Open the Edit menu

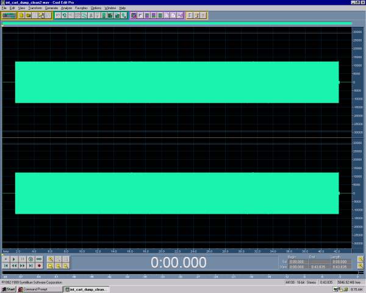pyautogui.click(x=12, y=8)
